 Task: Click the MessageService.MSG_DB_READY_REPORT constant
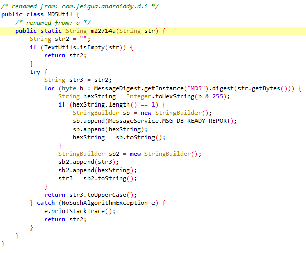click(x=169, y=121)
